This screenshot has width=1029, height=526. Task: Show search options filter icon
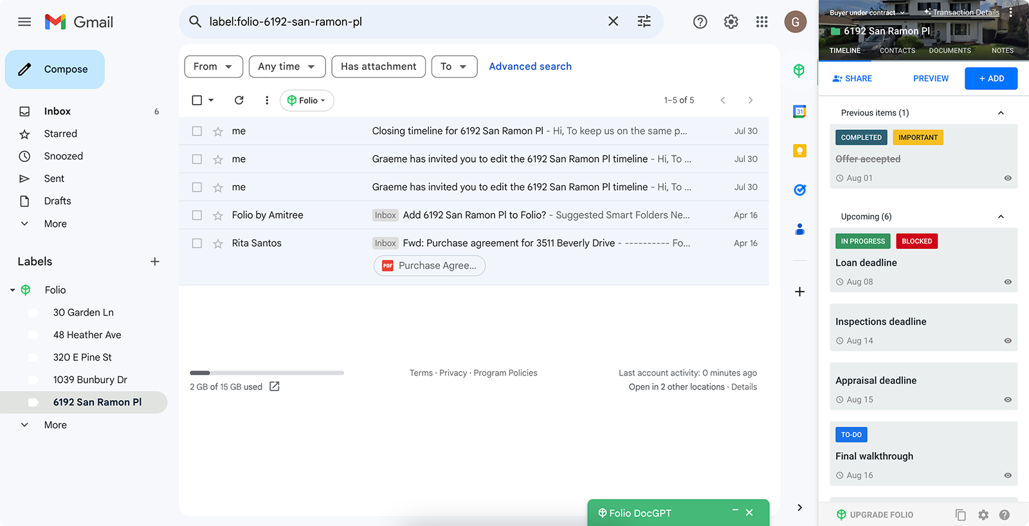644,21
